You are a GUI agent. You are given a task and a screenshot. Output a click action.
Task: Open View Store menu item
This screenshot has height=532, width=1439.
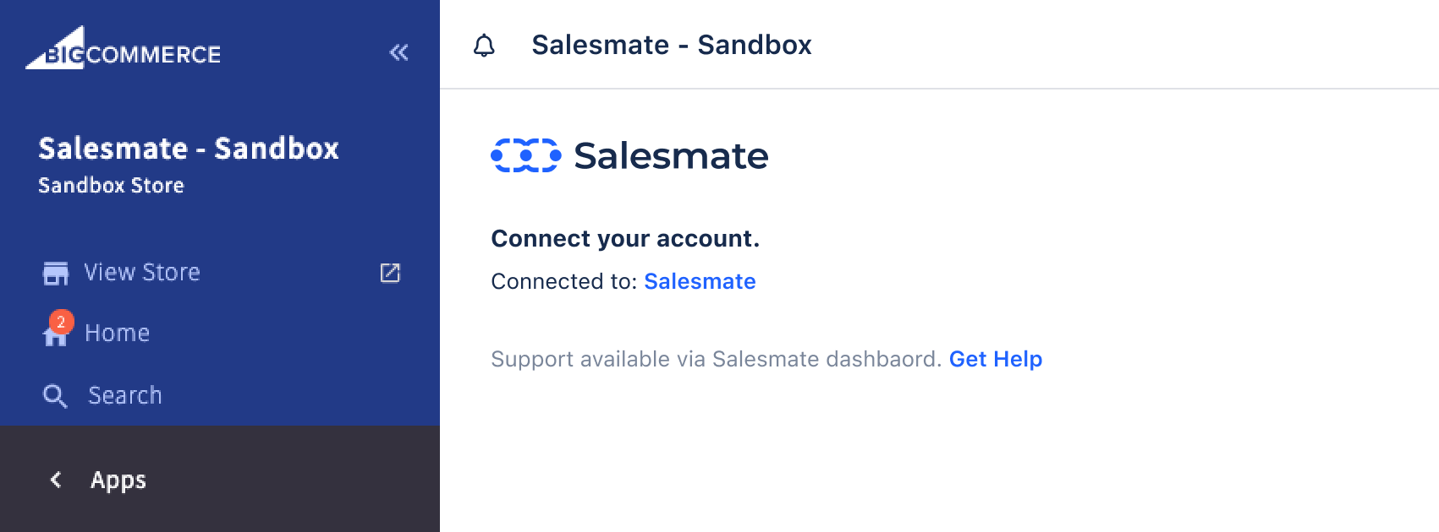coord(220,272)
